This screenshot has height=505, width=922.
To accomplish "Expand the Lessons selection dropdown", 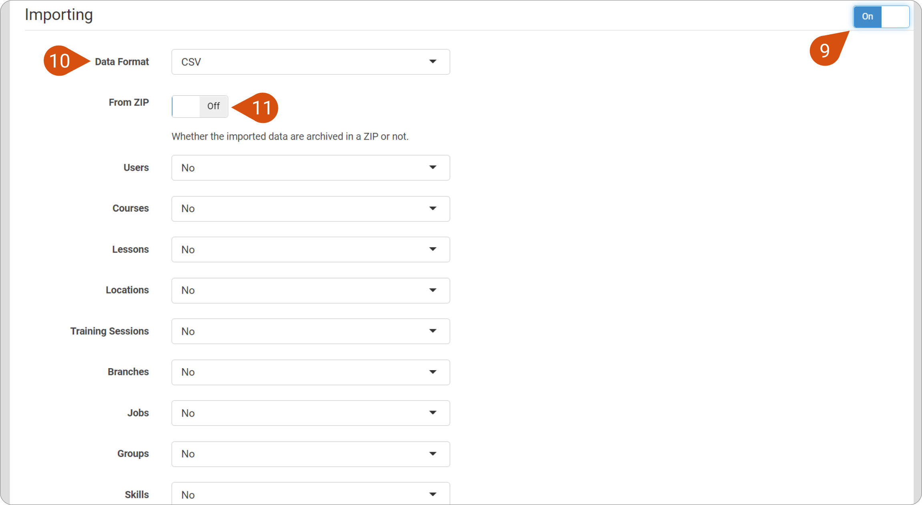I will click(310, 250).
